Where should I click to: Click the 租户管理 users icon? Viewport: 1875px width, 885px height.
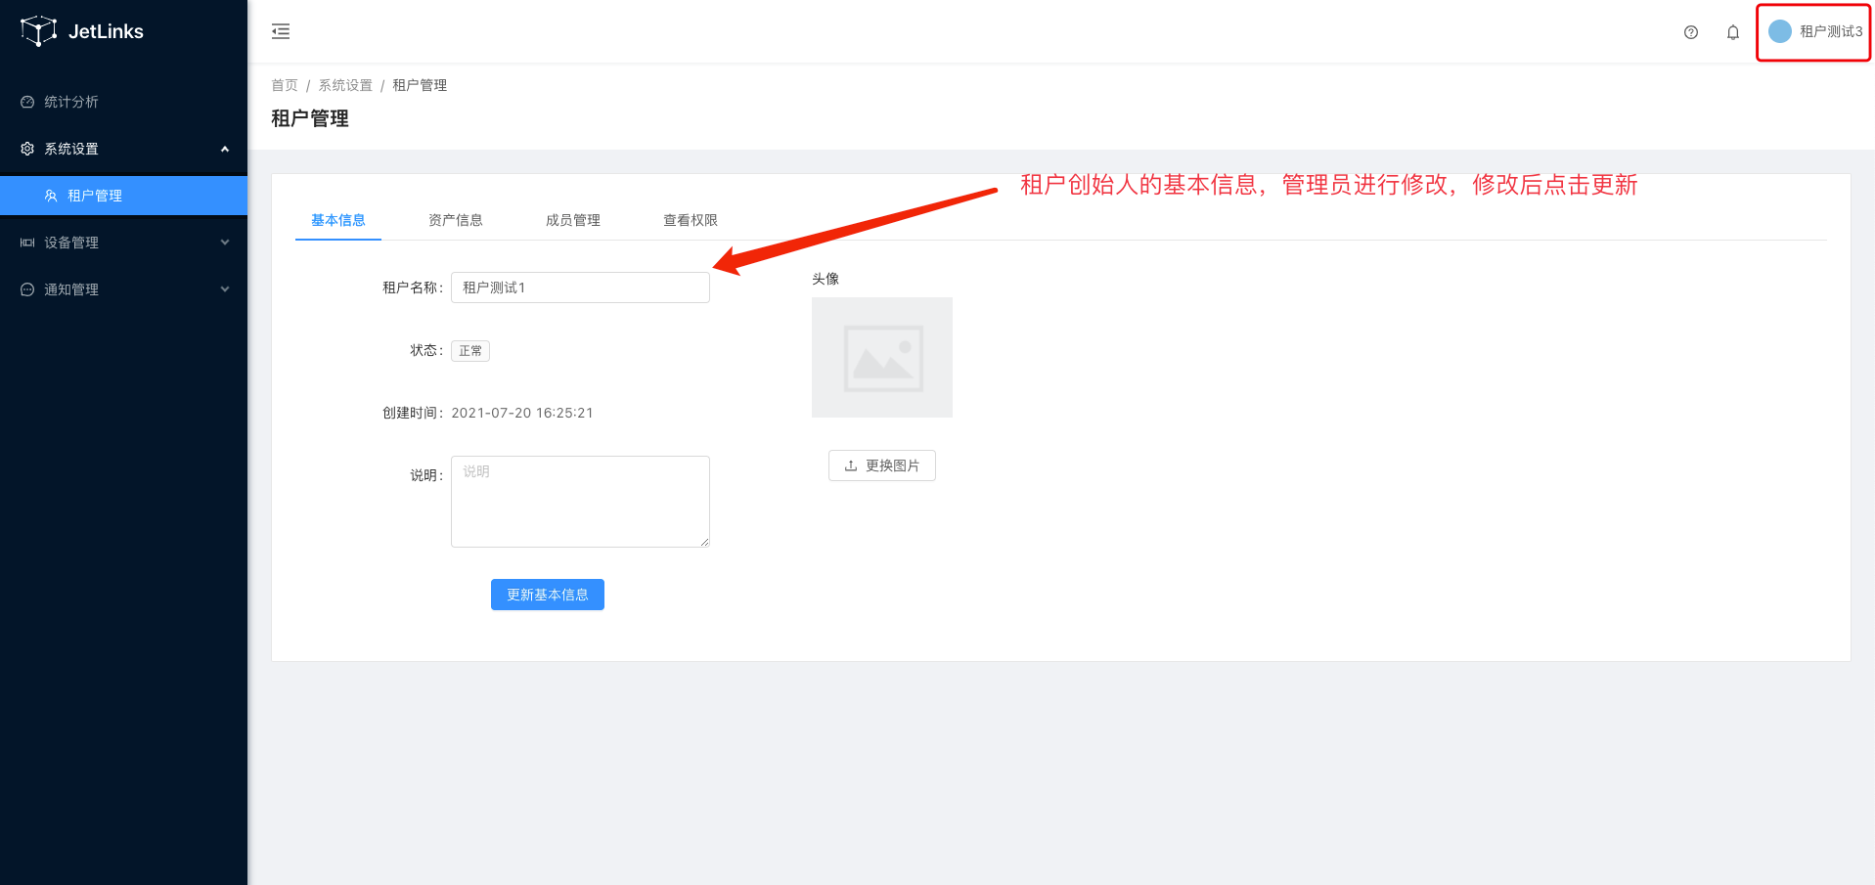pyautogui.click(x=51, y=196)
